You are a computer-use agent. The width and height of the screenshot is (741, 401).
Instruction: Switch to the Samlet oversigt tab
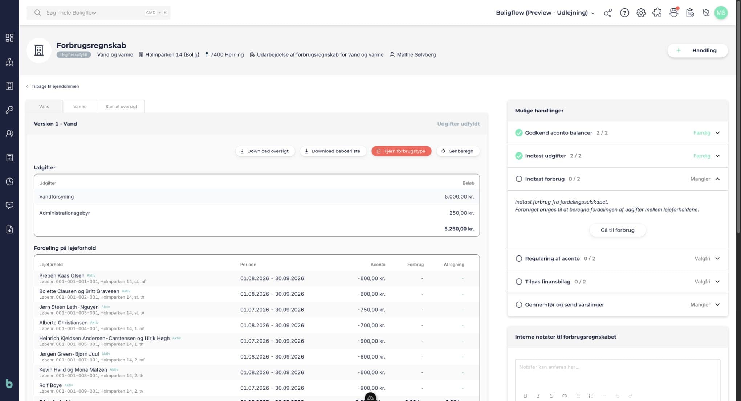coord(121,106)
